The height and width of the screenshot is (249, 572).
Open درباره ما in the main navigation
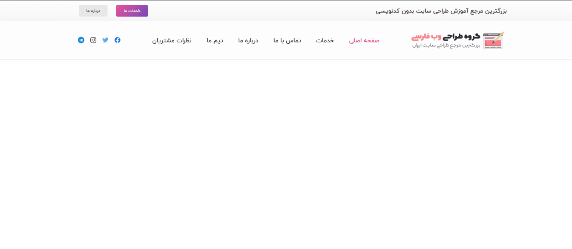(x=248, y=40)
